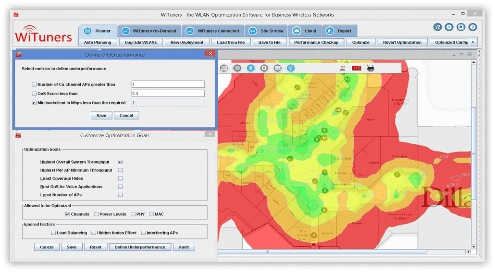Open help with the question mark icon
495x272 pixels.
point(472,27)
